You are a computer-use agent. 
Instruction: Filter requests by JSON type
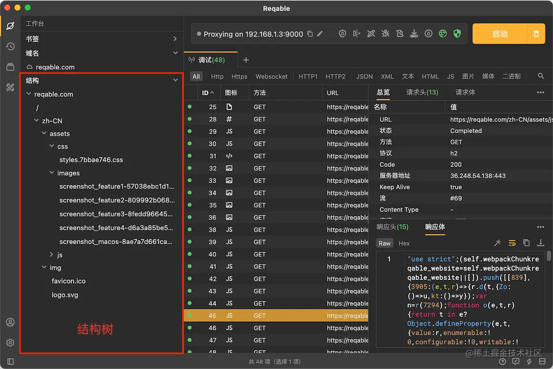coord(364,76)
